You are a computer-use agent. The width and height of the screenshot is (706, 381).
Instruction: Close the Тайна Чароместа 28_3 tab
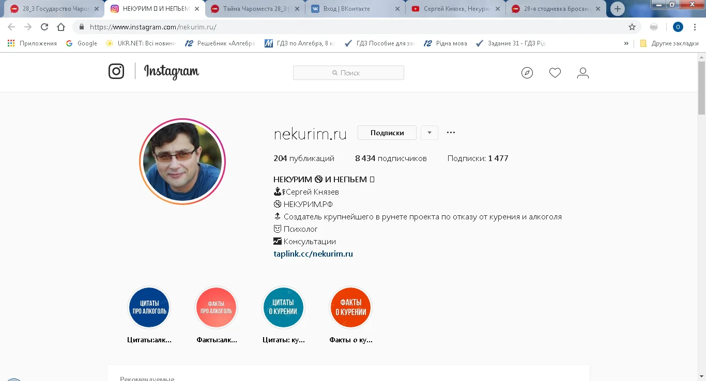coord(297,9)
